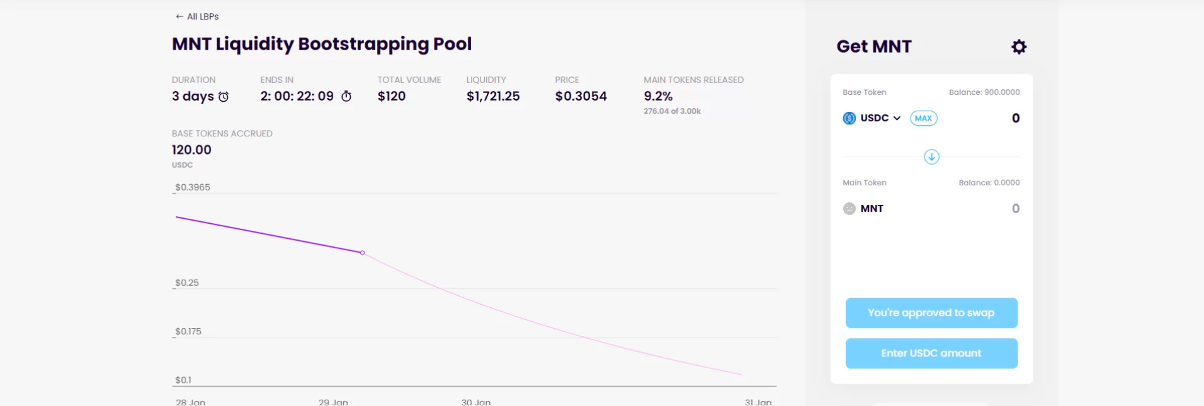Click the stopwatch icon next to countdown
The height and width of the screenshot is (406, 1204).
(x=346, y=96)
